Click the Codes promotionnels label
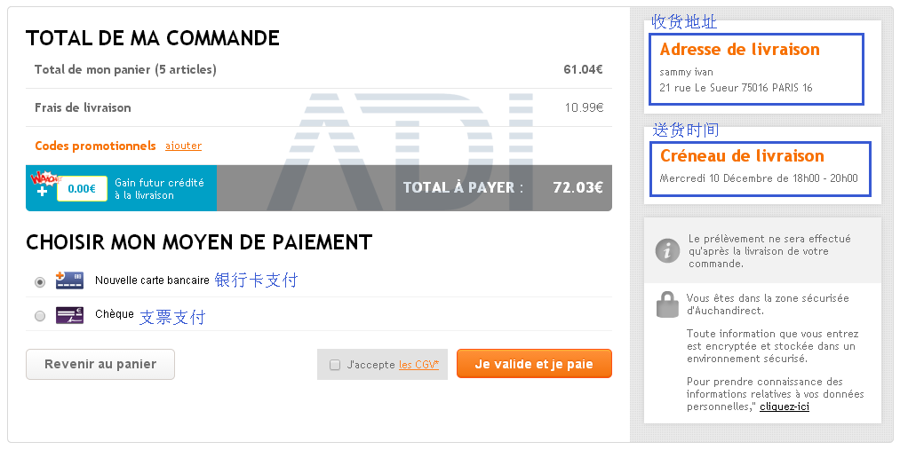Image resolution: width=908 pixels, height=458 pixels. point(95,146)
